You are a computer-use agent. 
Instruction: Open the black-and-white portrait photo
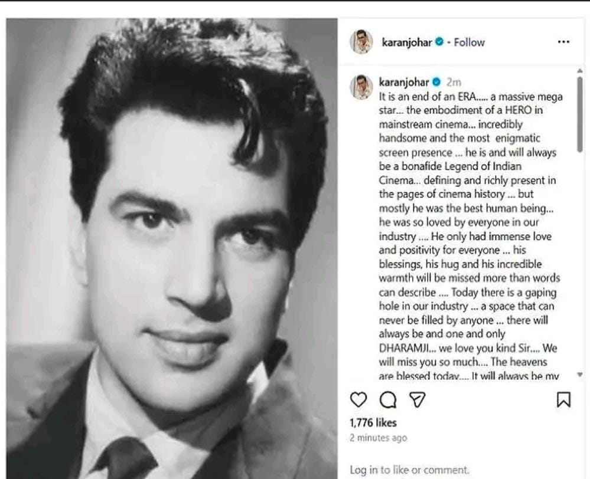point(171,248)
